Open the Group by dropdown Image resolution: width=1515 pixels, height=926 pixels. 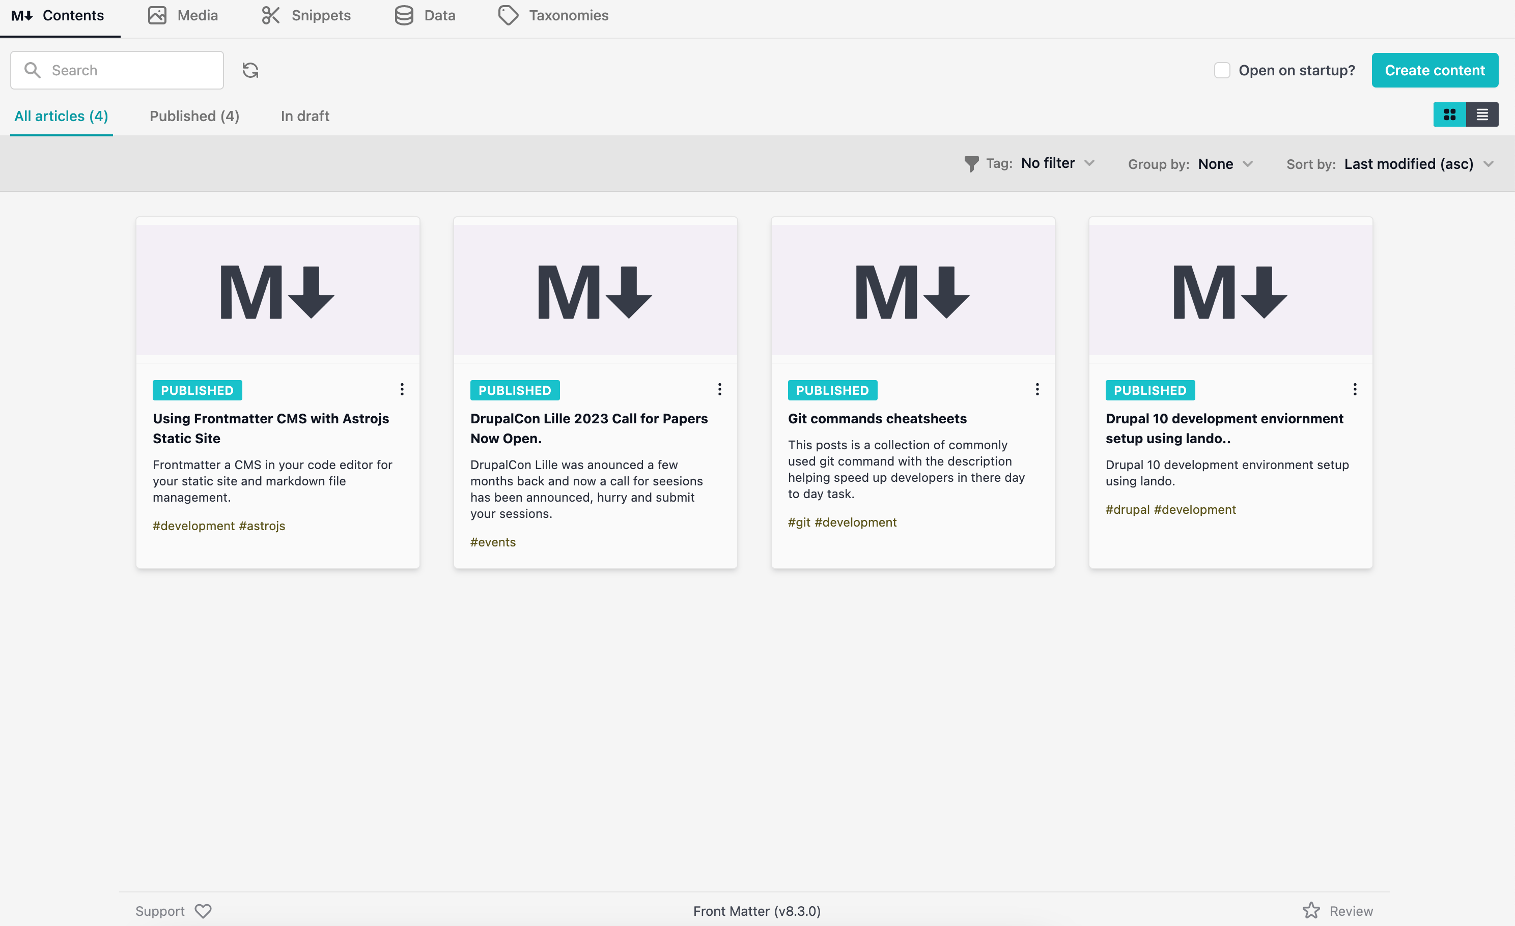click(1225, 163)
